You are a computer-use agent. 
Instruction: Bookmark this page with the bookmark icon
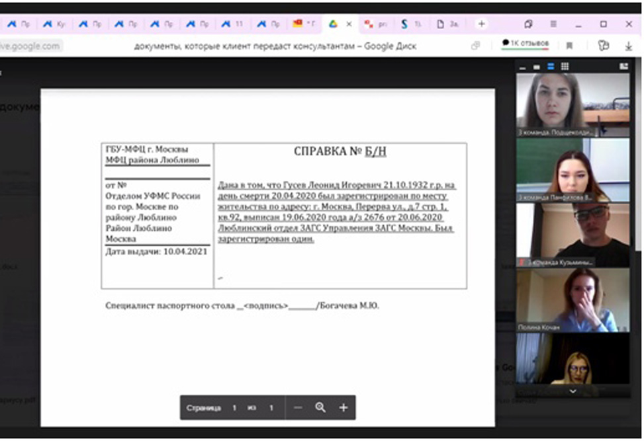coord(569,46)
